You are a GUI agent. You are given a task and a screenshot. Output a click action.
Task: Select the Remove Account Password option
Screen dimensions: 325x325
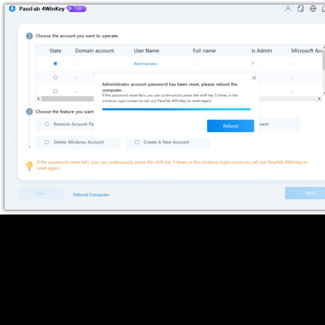point(64,124)
